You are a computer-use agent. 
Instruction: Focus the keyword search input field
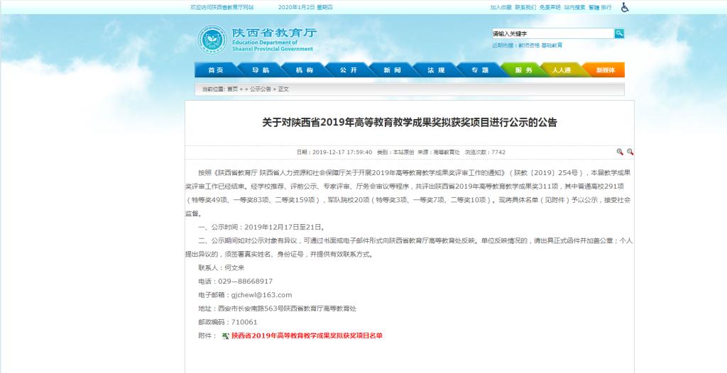coord(552,33)
